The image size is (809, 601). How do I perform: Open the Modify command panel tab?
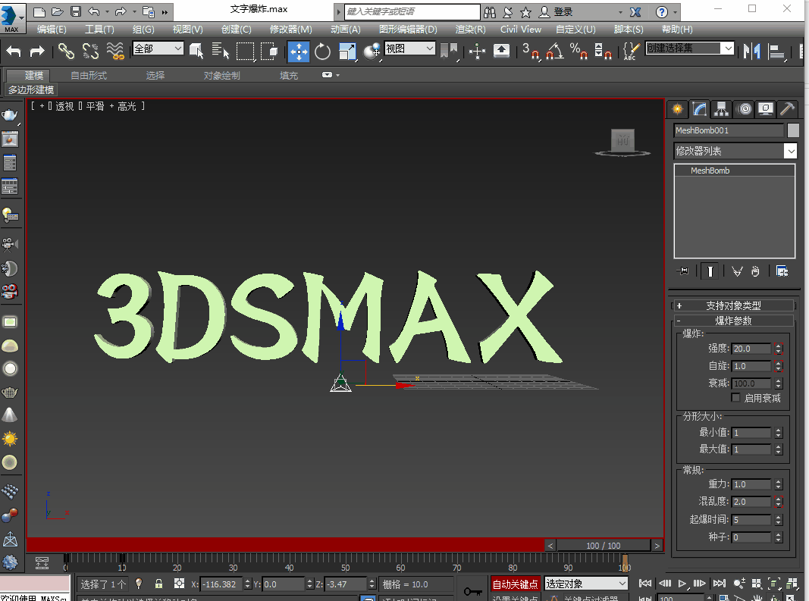click(699, 109)
